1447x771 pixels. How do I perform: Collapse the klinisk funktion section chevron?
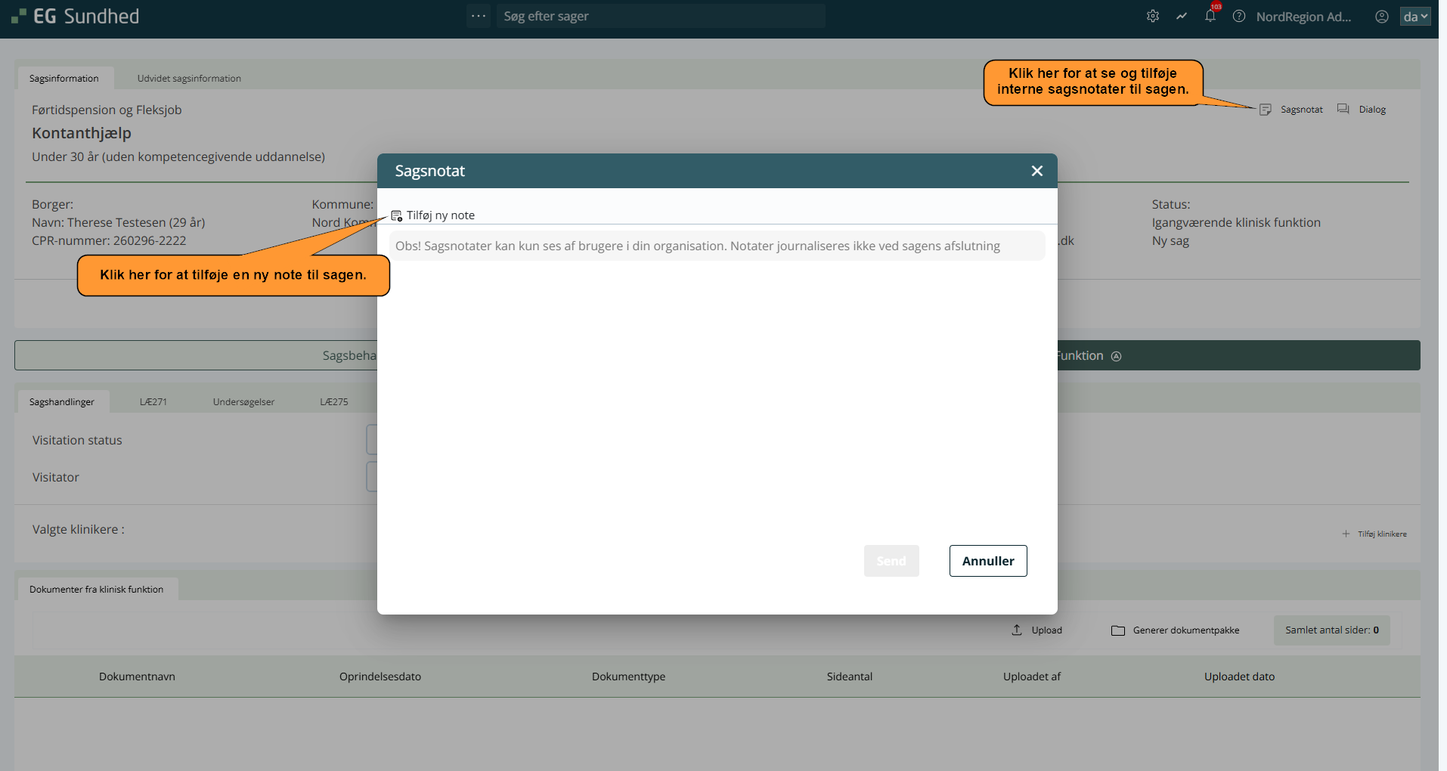(x=1116, y=356)
